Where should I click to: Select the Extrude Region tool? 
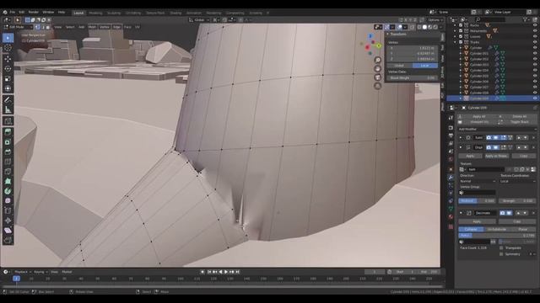click(x=8, y=132)
